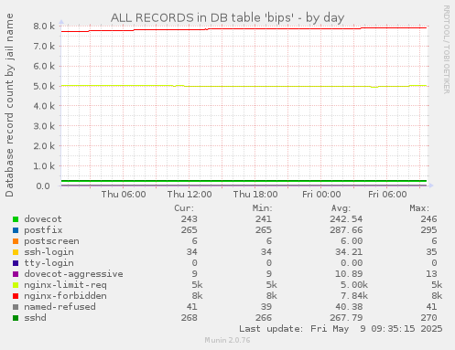Click the Last update timestamp text
Image resolution: width=455 pixels, height=350 pixels.
click(x=341, y=329)
